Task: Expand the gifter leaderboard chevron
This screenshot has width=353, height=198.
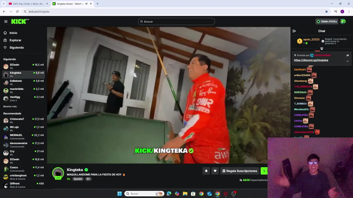Action: [x=322, y=49]
